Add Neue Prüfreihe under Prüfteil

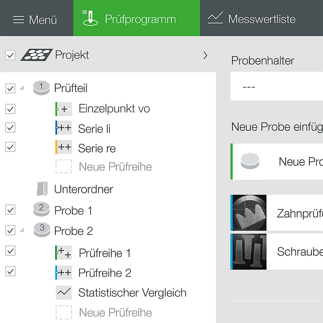coord(104,167)
